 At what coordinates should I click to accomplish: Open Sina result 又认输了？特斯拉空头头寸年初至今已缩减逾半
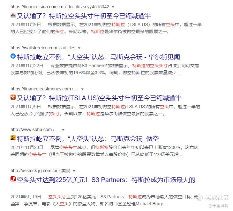(84, 16)
